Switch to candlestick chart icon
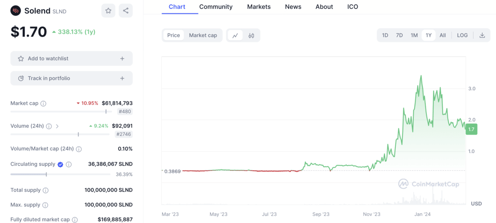The height and width of the screenshot is (223, 496). click(251, 36)
